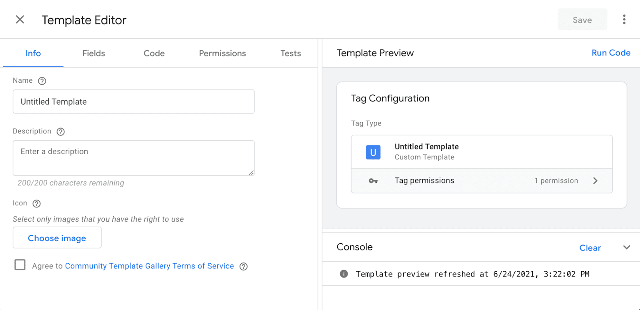Check the Agree to Terms of Service checkbox
The image size is (640, 310).
(x=20, y=265)
